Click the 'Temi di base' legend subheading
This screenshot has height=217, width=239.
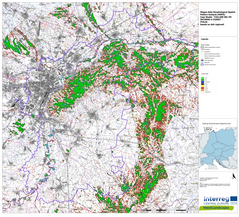[205, 45]
